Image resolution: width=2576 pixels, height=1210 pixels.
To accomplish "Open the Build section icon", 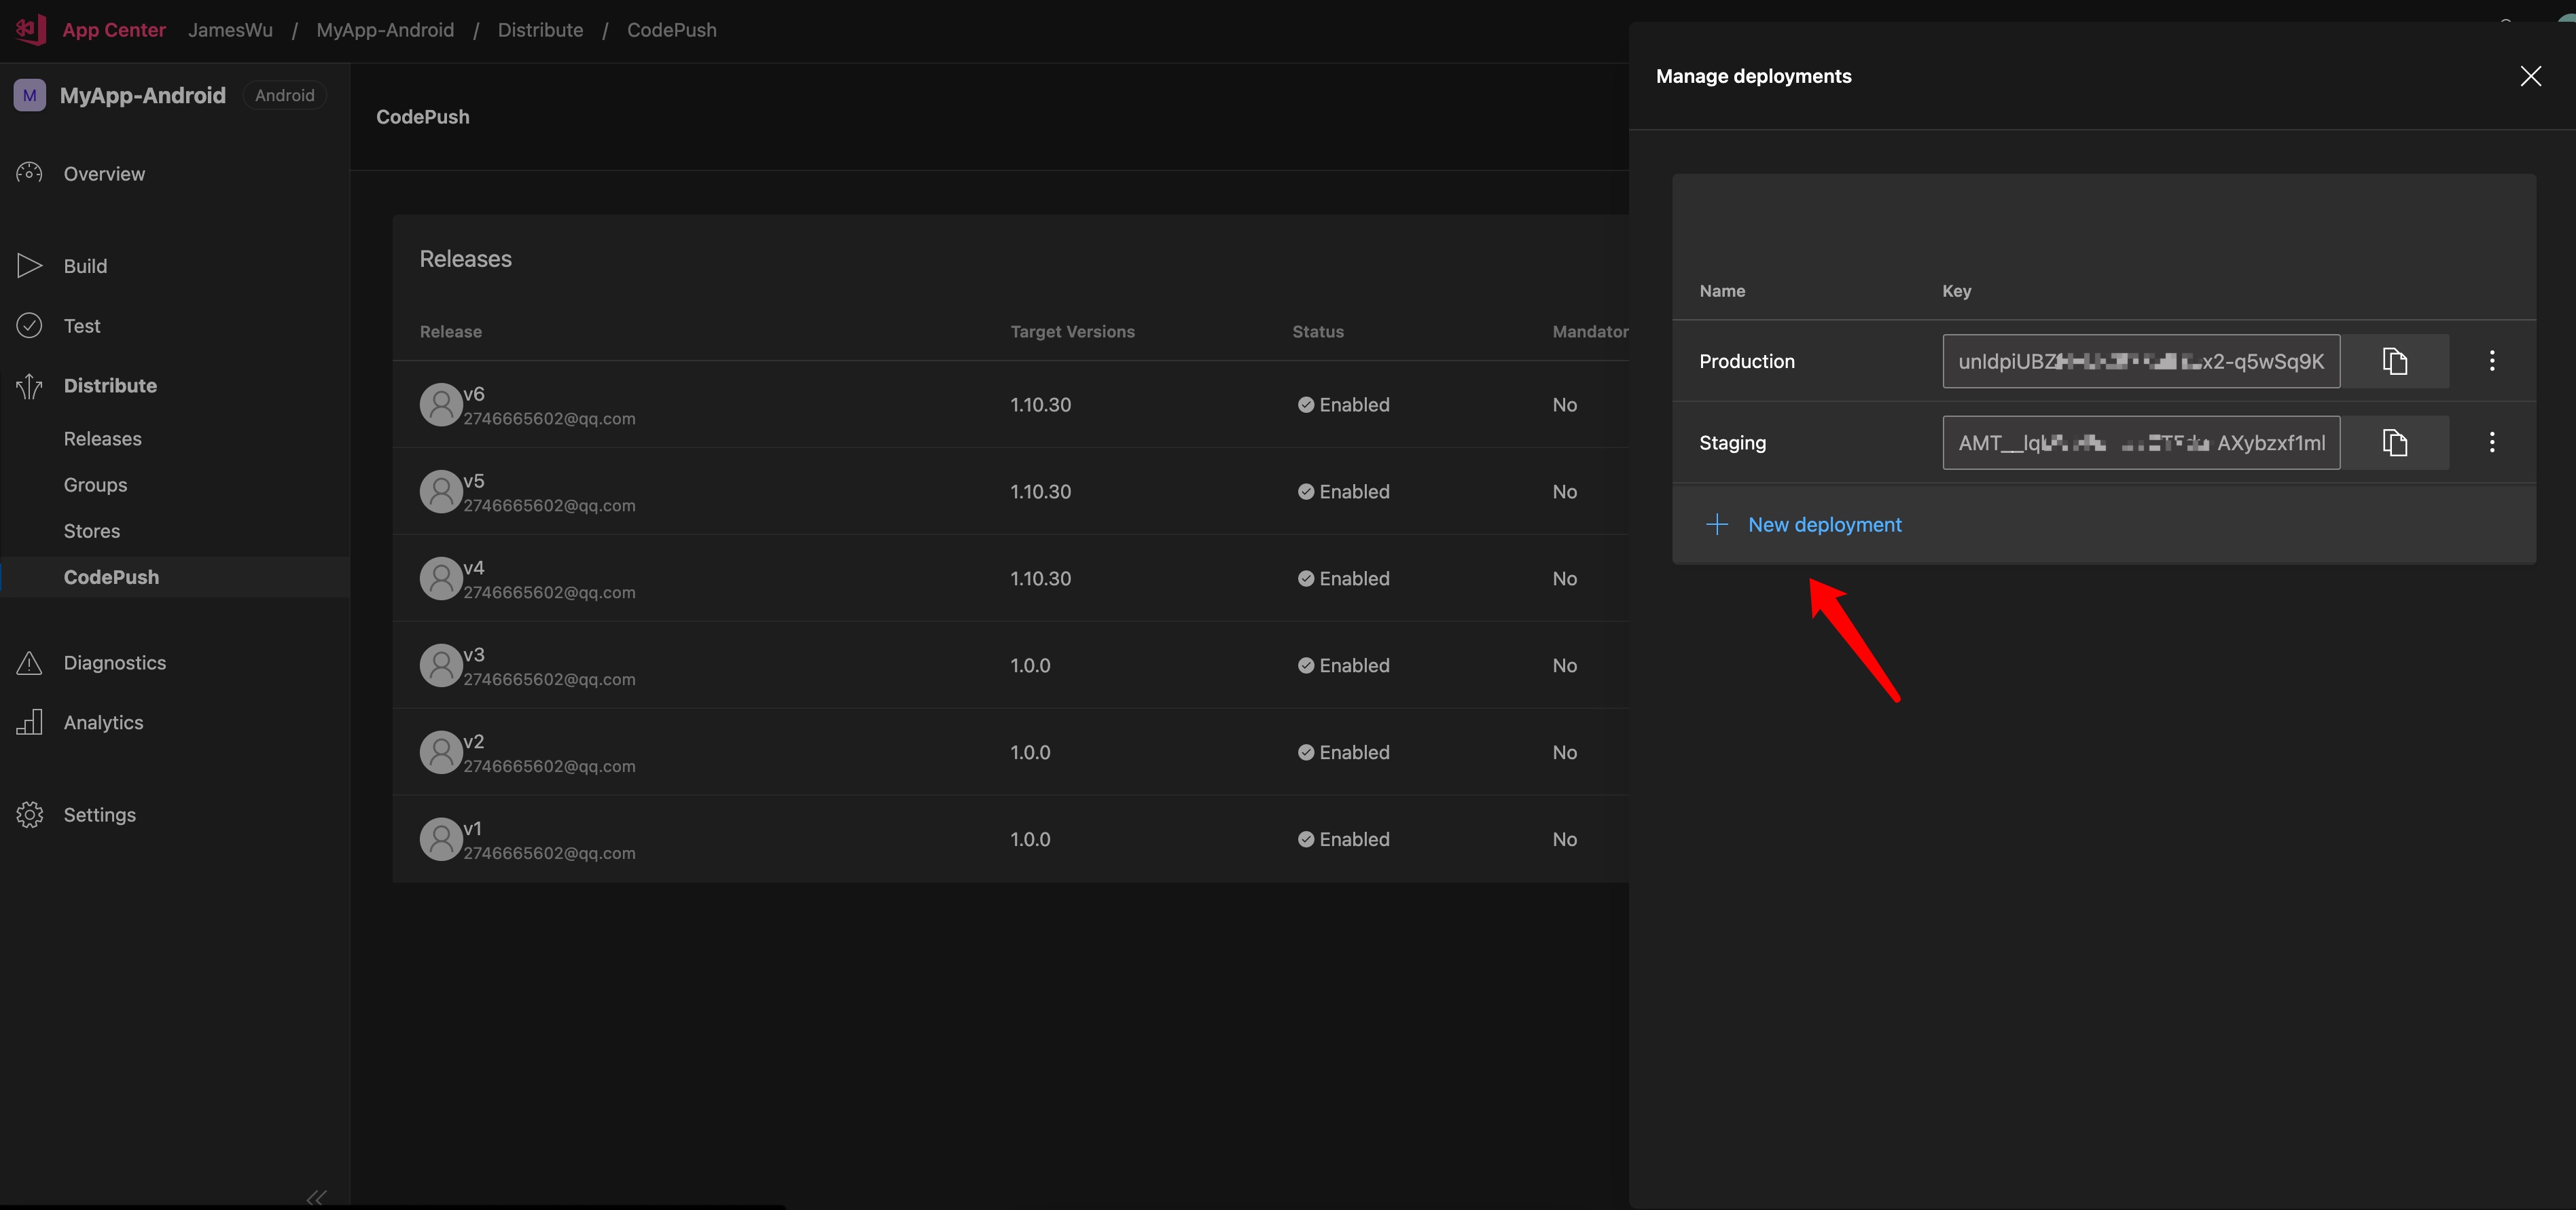I will pos(29,265).
